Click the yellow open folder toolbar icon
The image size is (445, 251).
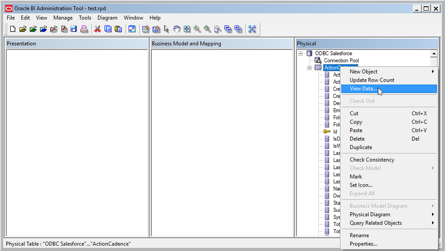(x=23, y=29)
